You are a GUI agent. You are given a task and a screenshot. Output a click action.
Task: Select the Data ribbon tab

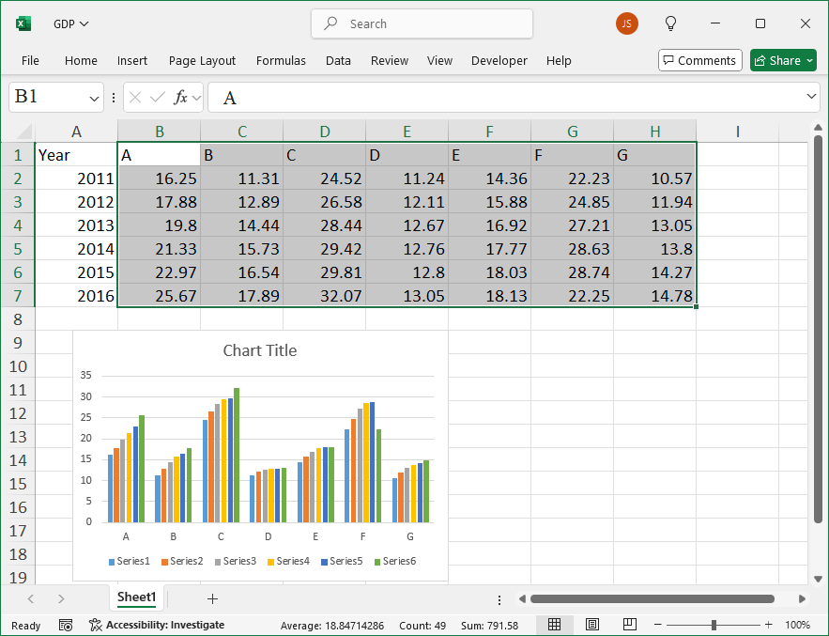point(338,60)
